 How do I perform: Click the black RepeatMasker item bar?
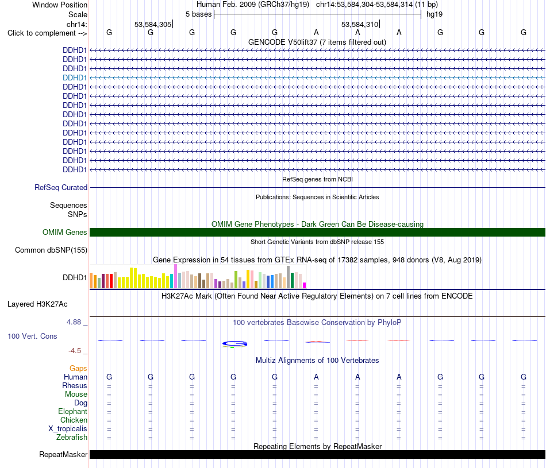pyautogui.click(x=317, y=454)
